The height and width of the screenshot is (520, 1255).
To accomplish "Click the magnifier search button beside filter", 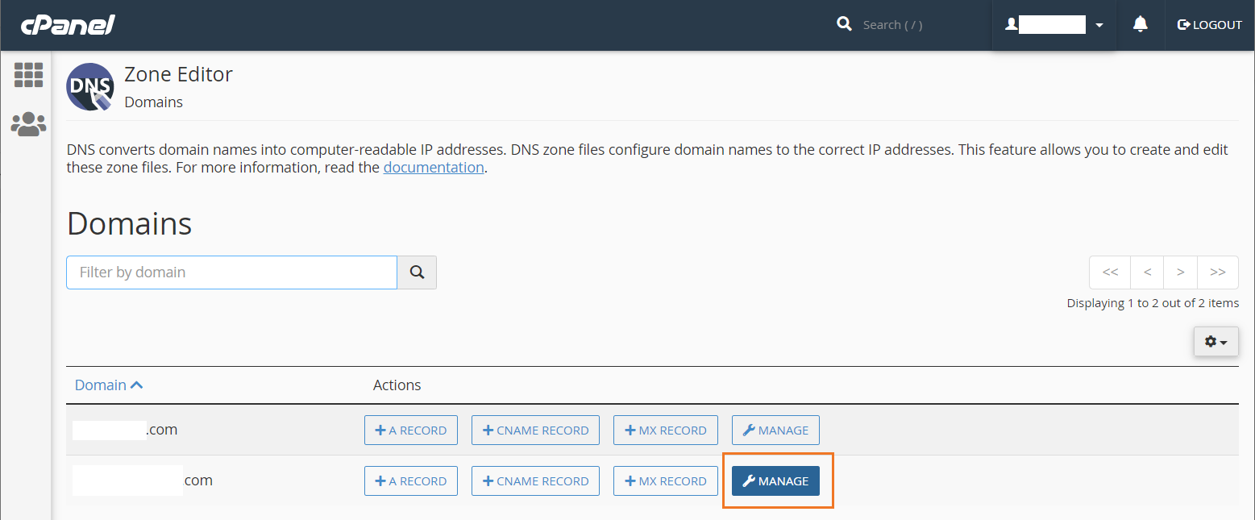I will click(x=417, y=272).
